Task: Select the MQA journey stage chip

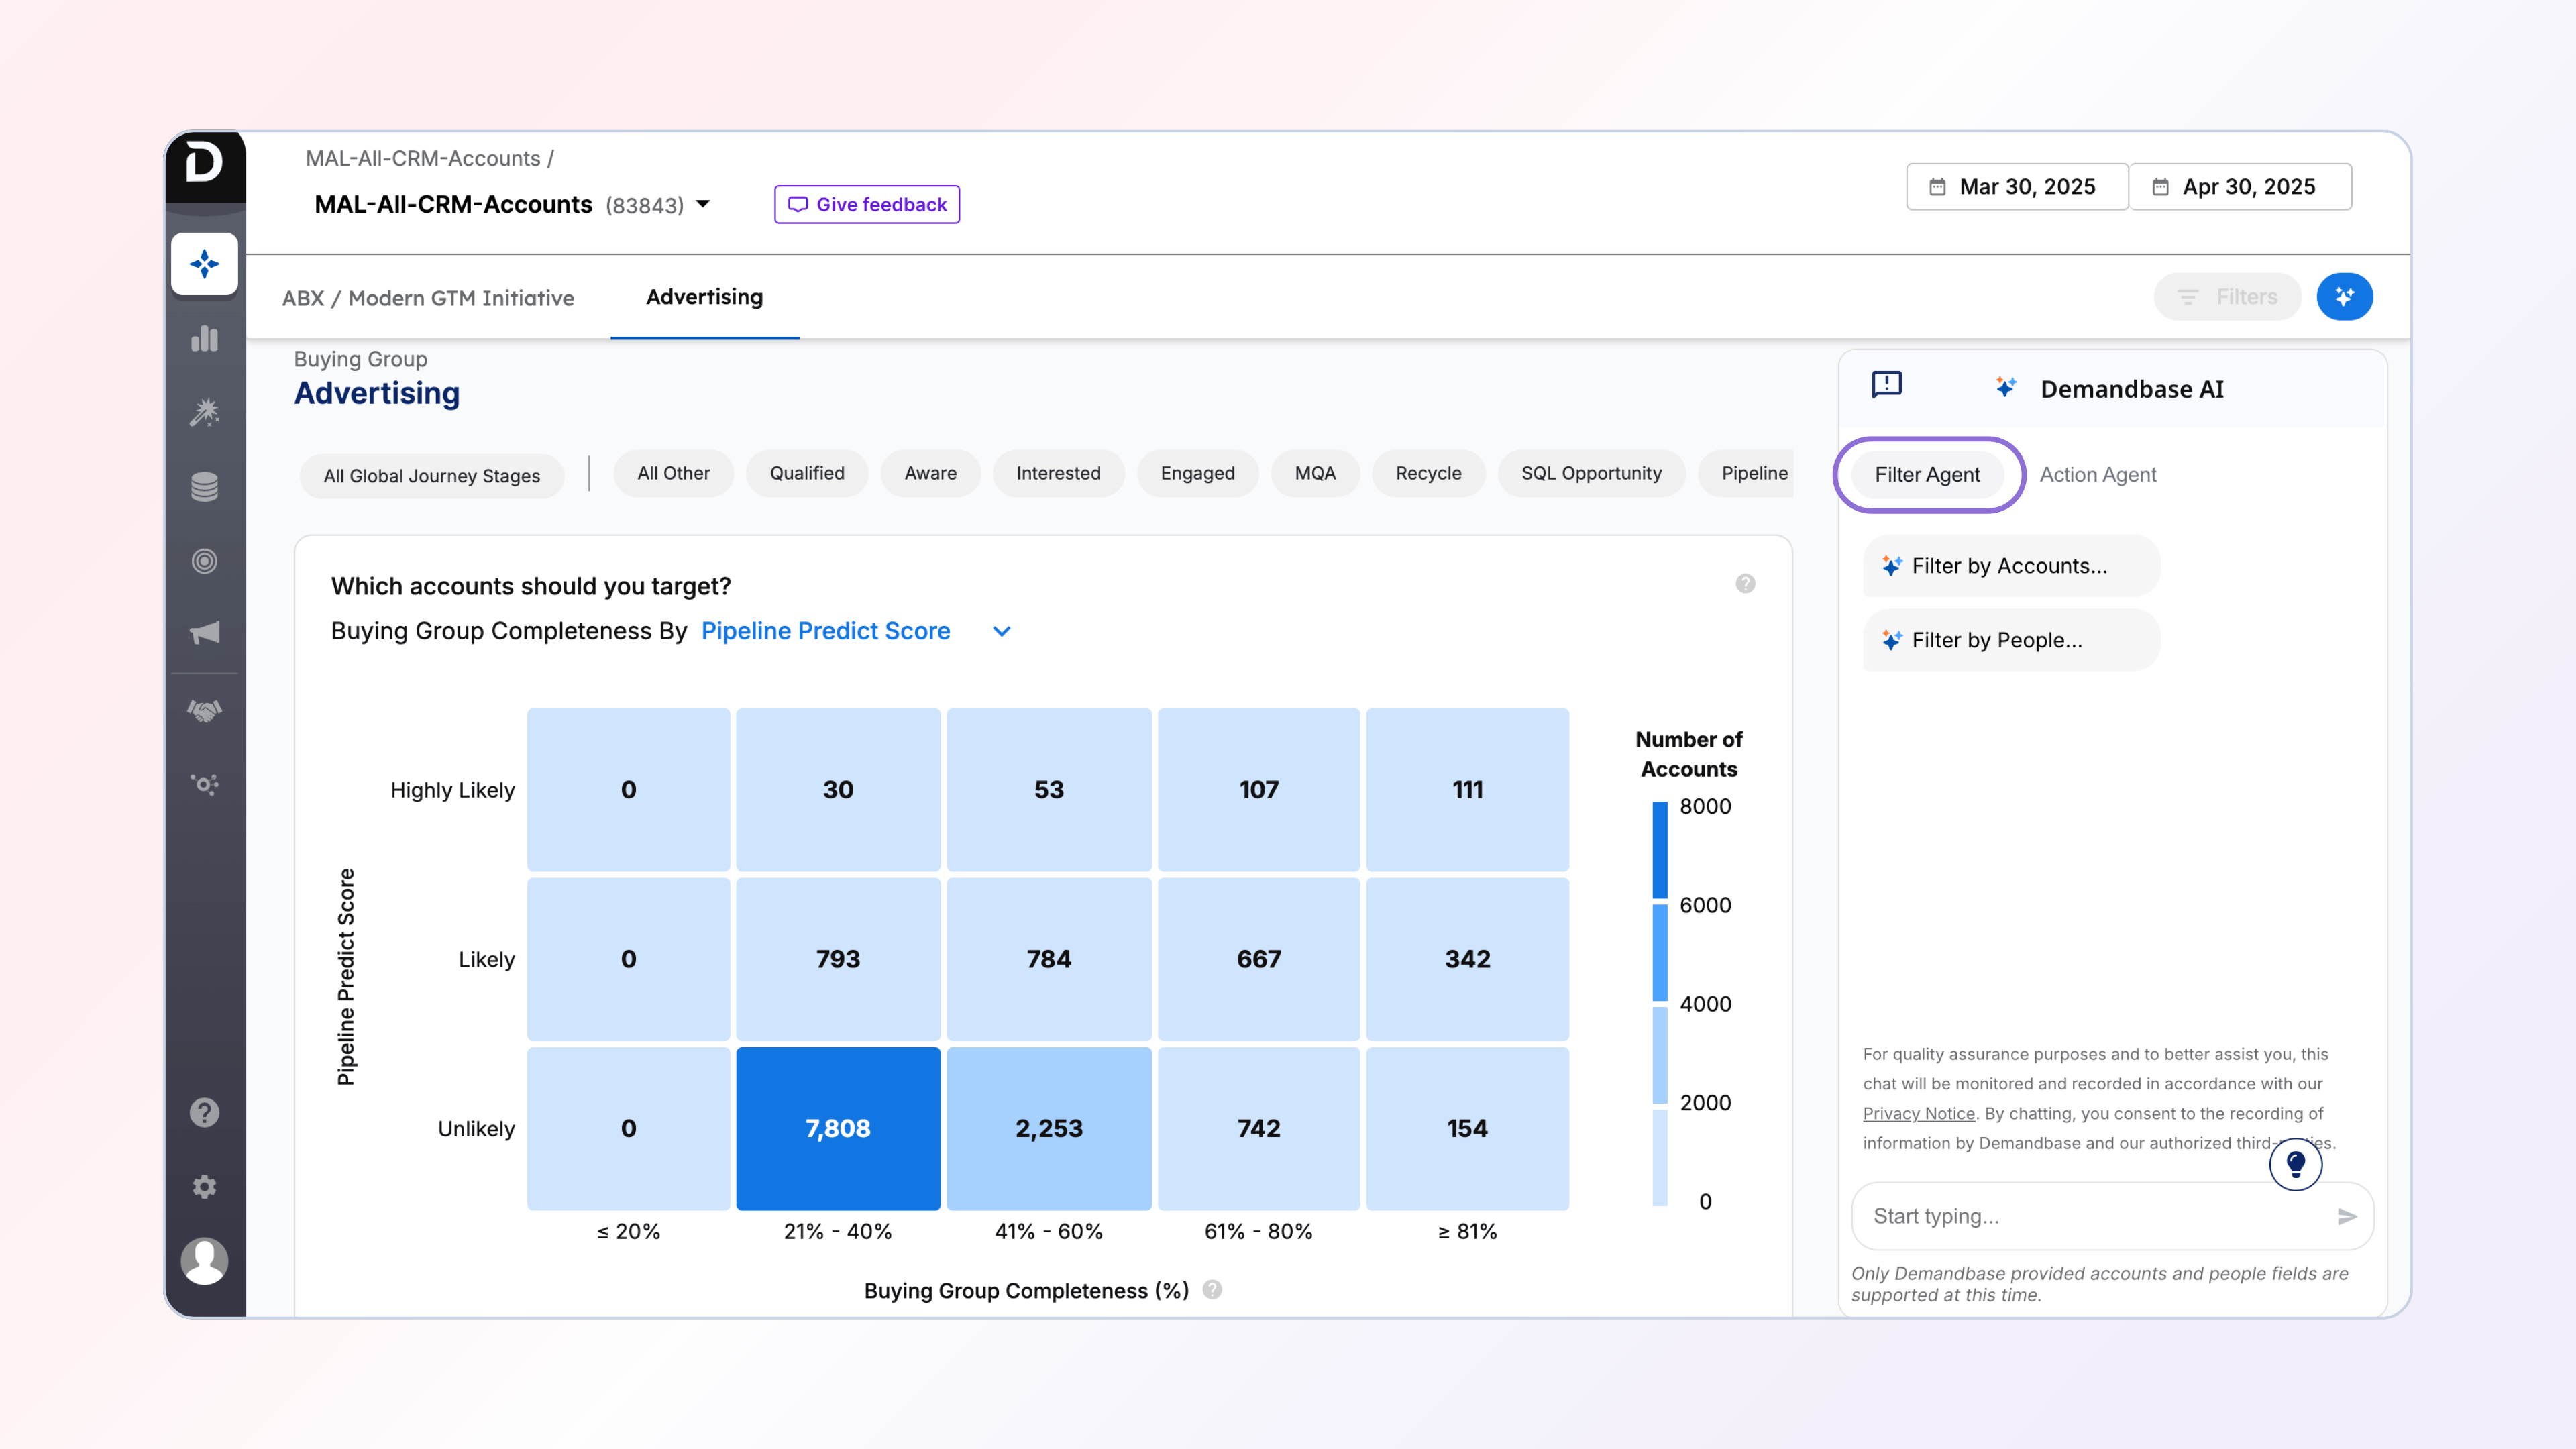Action: pos(1314,473)
